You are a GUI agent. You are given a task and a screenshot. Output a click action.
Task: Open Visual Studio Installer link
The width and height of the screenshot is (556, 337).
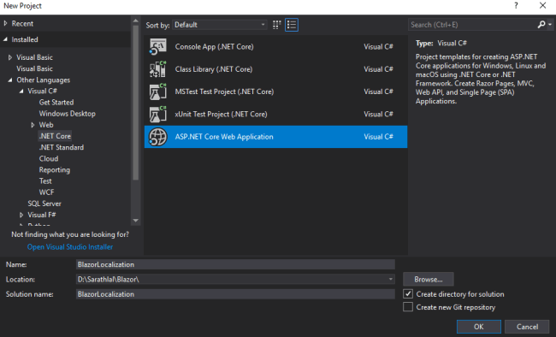70,247
